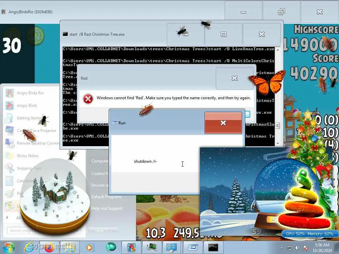Click the green bubble app taskbar icon
The width and height of the screenshot is (339, 254).
tap(111, 247)
